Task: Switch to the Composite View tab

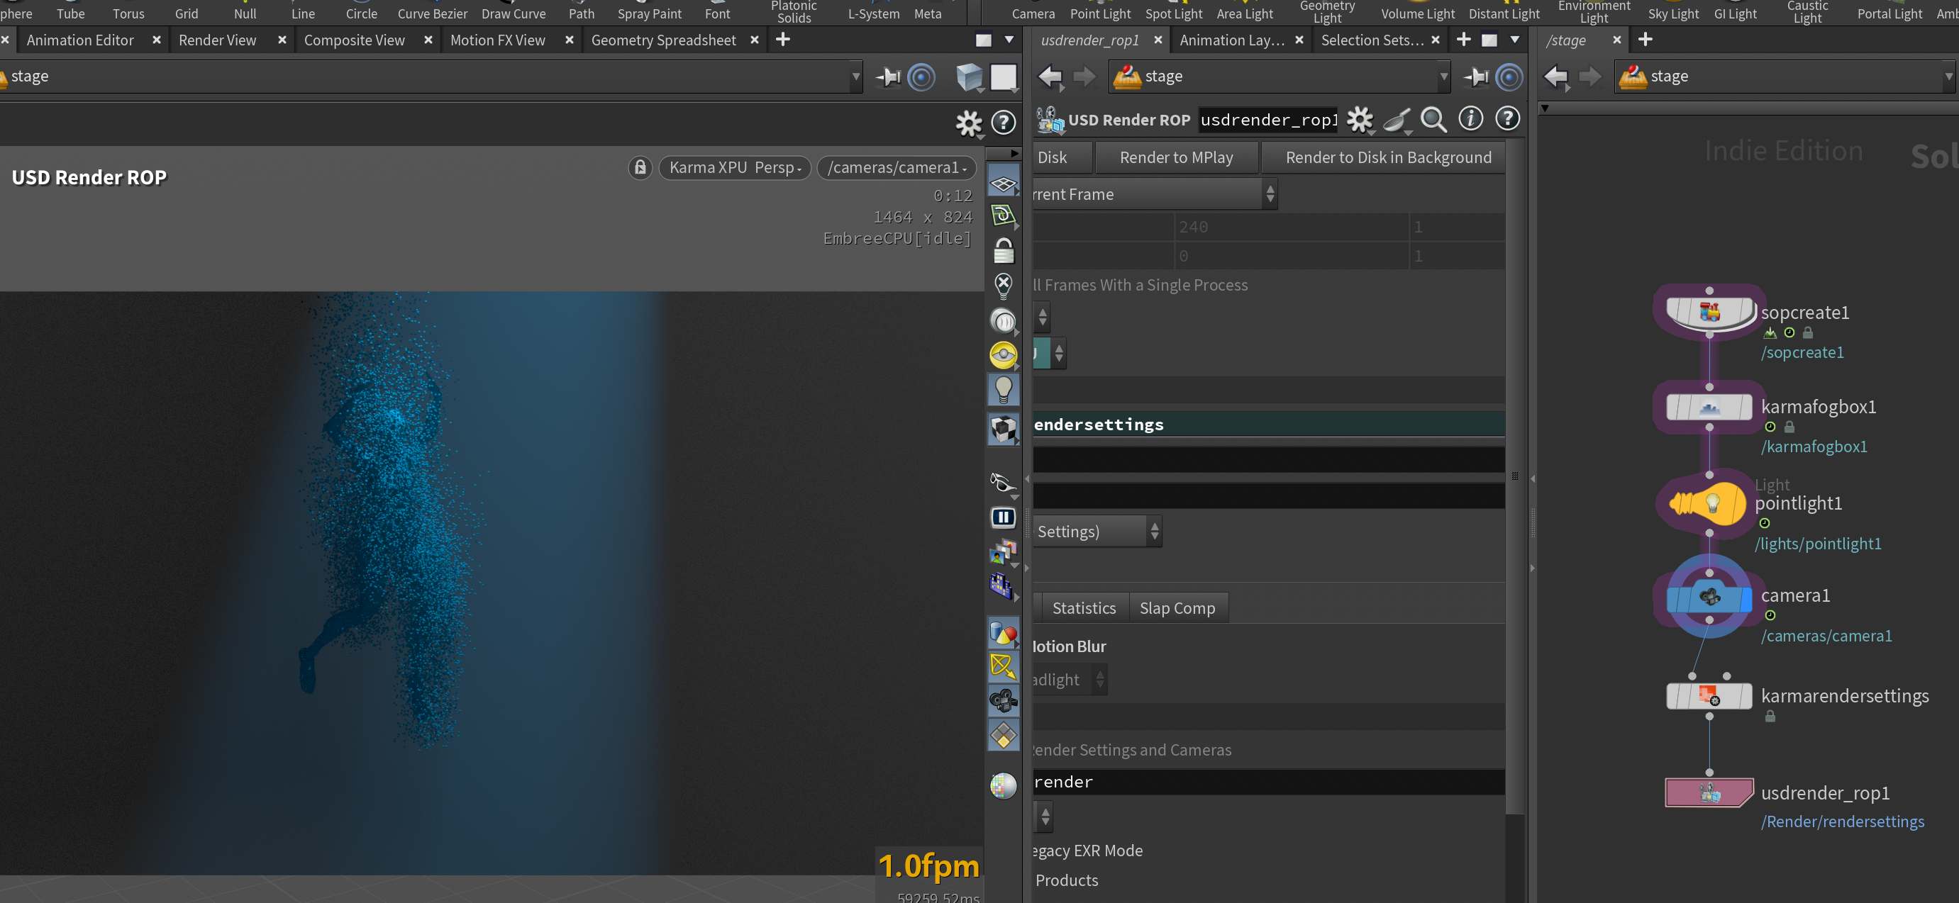Action: click(355, 40)
